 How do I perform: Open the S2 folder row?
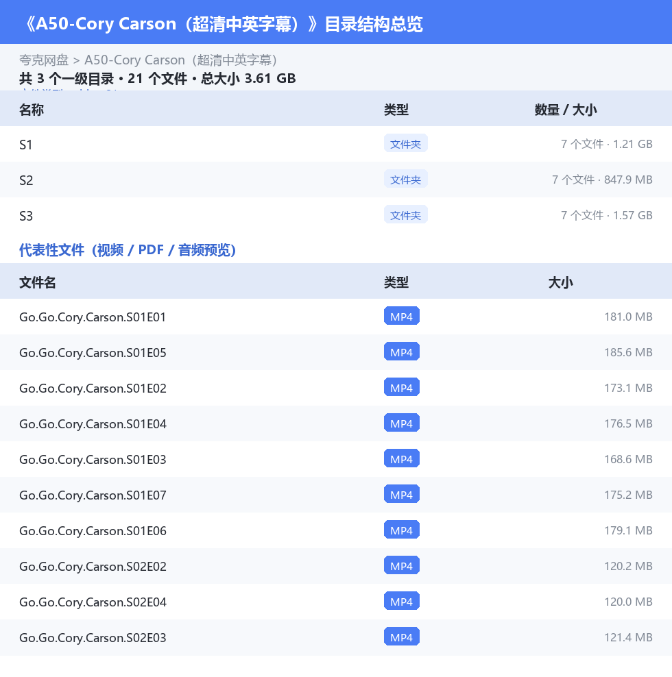[x=336, y=180]
